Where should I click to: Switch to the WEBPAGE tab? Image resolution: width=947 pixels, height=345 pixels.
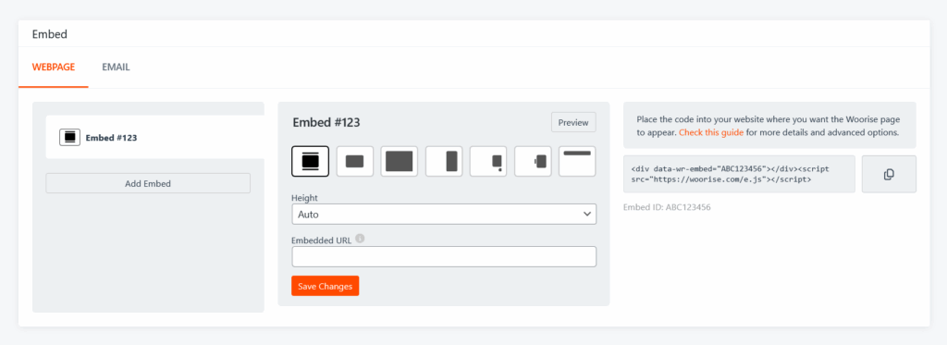tap(53, 68)
